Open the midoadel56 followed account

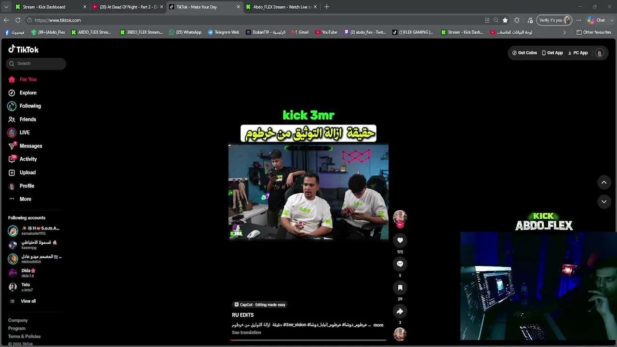click(x=35, y=259)
